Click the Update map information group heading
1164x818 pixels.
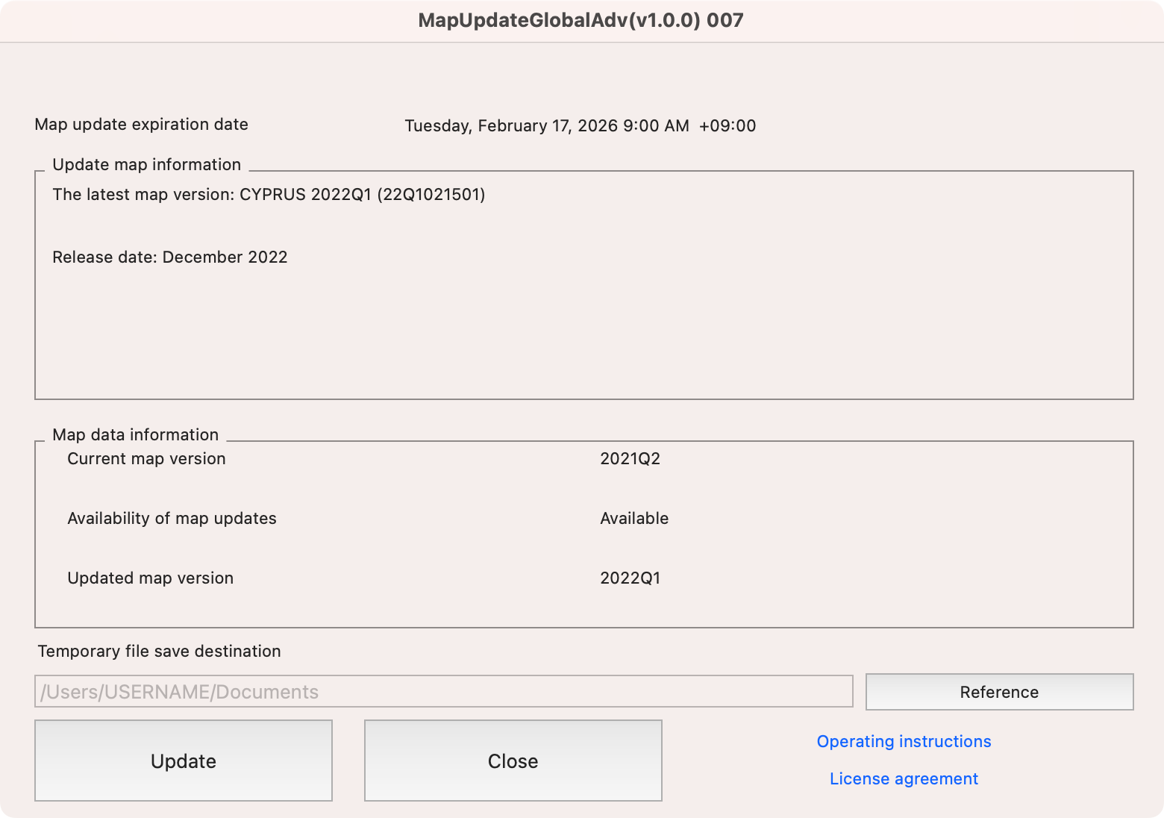[x=146, y=165]
